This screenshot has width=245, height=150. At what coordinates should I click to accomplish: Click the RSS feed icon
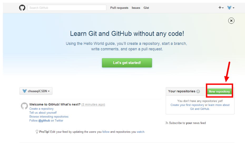167,123
